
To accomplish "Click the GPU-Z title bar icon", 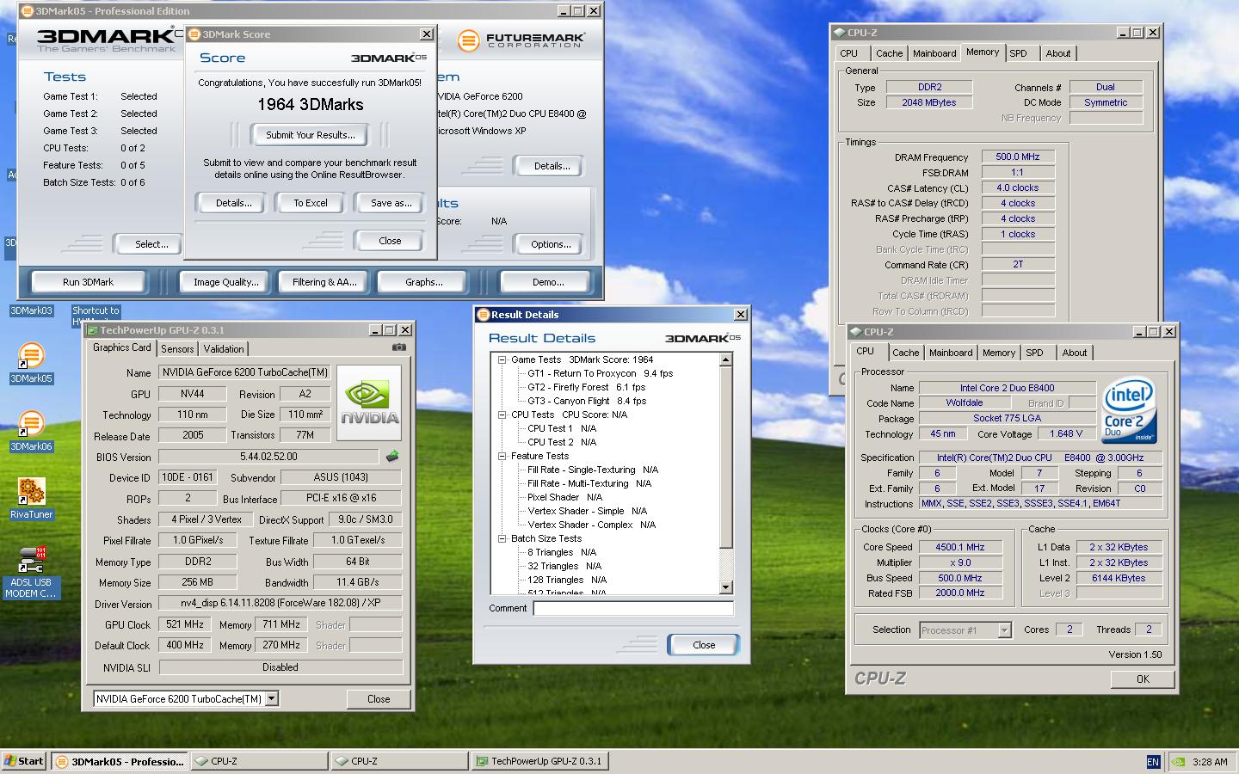I will click(92, 330).
